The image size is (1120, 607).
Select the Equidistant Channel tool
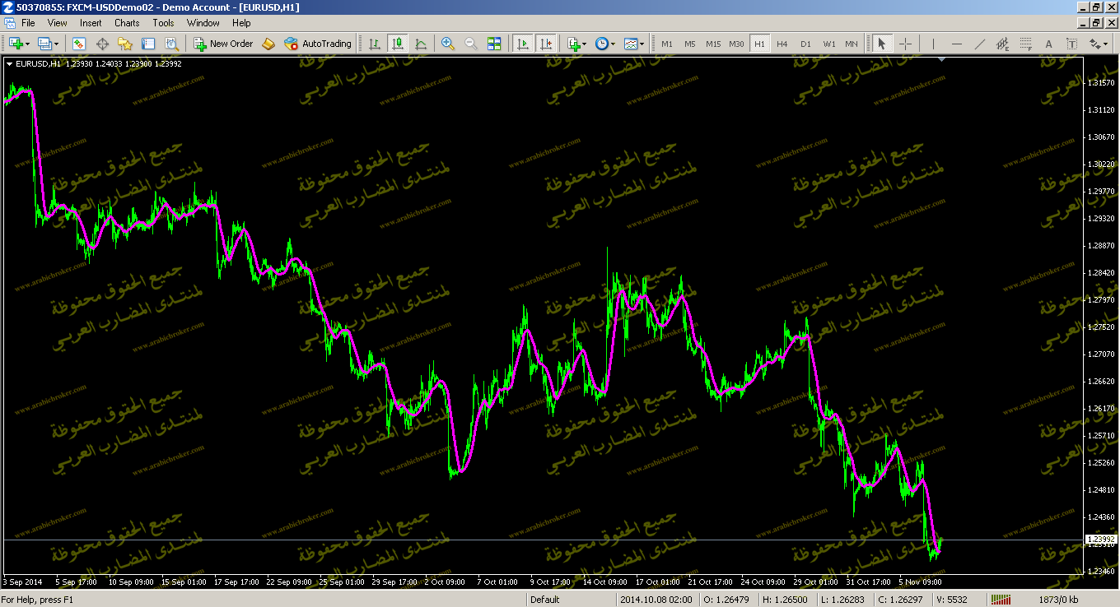[x=1002, y=44]
